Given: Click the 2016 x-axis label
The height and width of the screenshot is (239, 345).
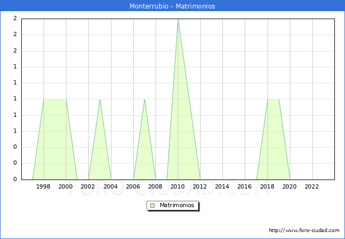Looking at the screenshot, I should [x=245, y=186].
